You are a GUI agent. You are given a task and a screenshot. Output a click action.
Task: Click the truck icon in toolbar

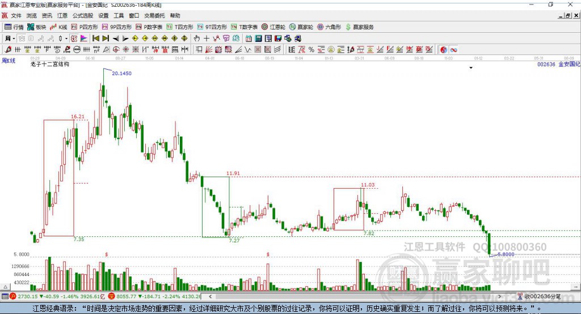pos(297,39)
